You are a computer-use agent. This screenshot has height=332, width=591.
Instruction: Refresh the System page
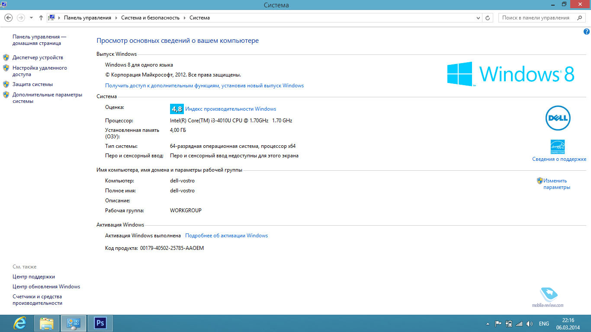(x=488, y=18)
